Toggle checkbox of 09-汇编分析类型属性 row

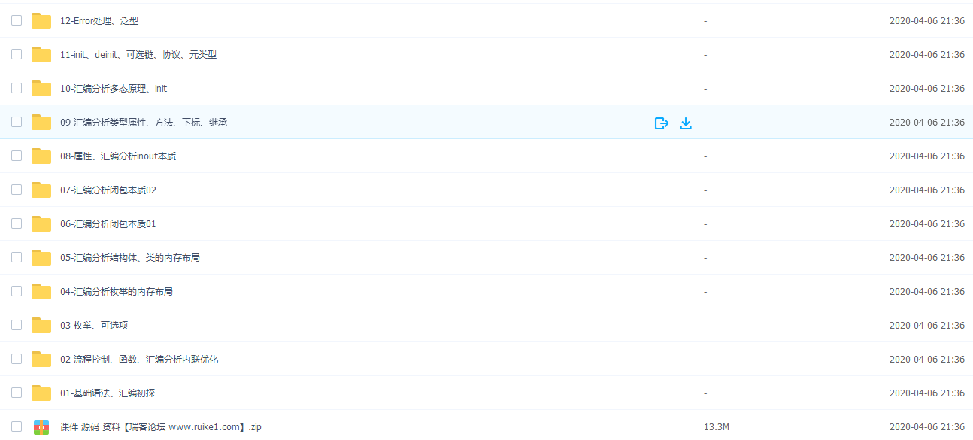pyautogui.click(x=17, y=122)
